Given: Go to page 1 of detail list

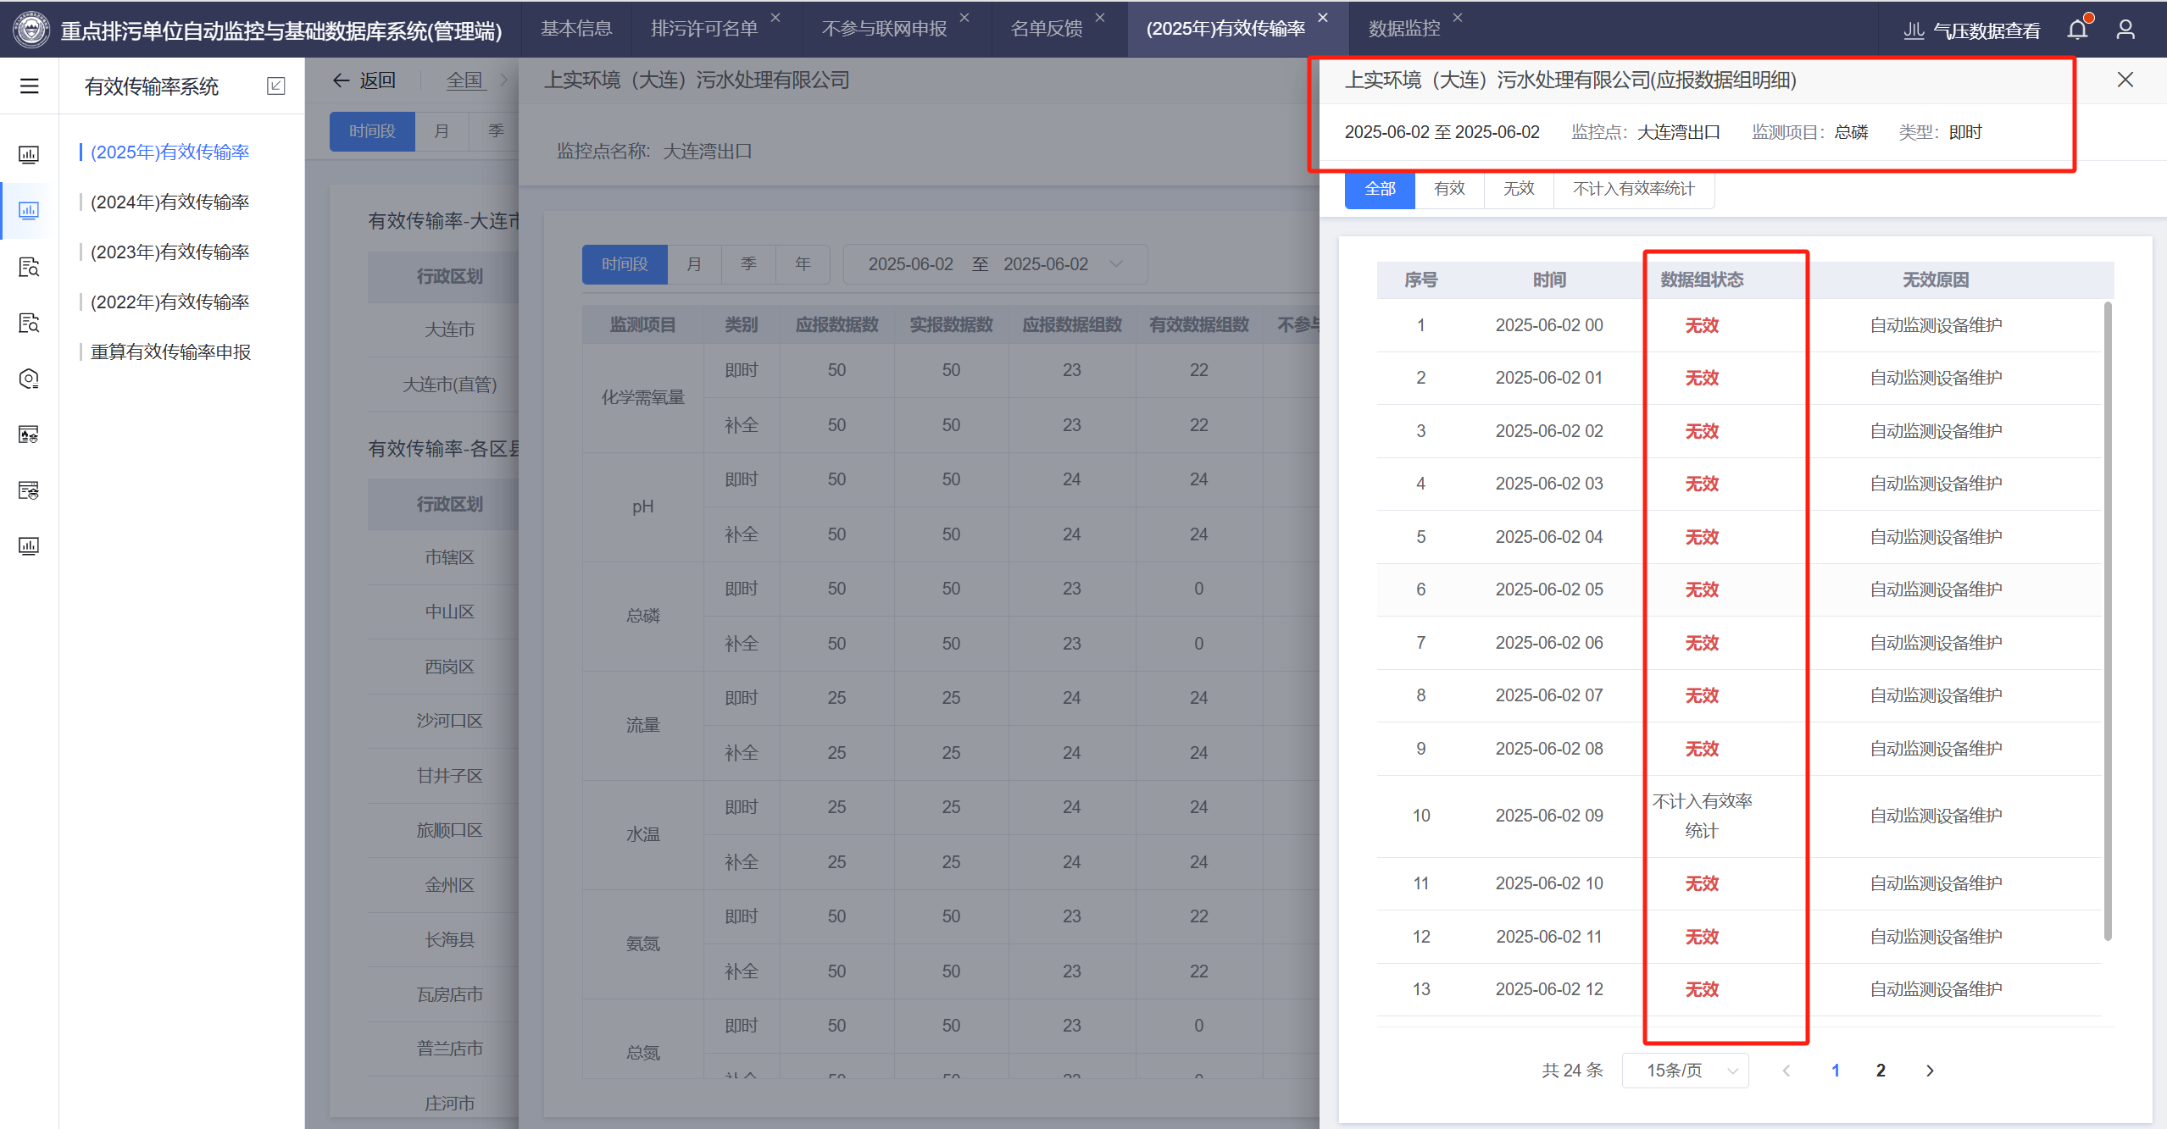Looking at the screenshot, I should click(x=1836, y=1071).
